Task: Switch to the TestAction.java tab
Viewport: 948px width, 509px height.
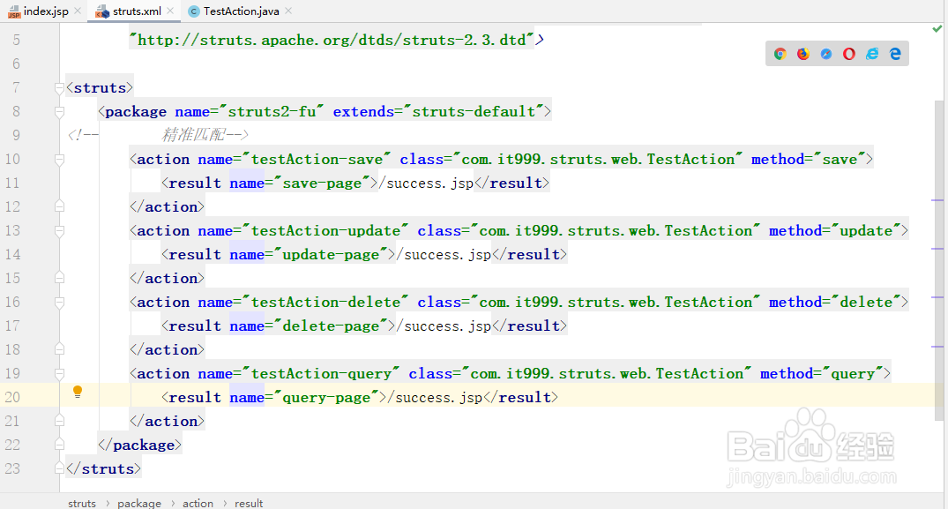Action: tap(240, 11)
